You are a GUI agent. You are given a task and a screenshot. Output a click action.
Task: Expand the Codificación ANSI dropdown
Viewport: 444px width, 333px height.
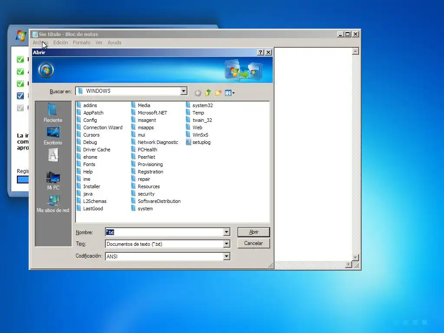point(226,256)
